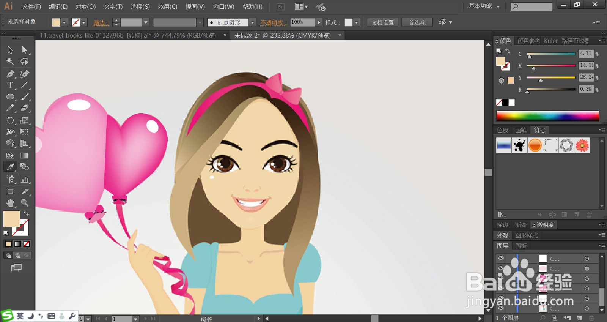Activate the Type tool
The width and height of the screenshot is (607, 322).
[10, 85]
